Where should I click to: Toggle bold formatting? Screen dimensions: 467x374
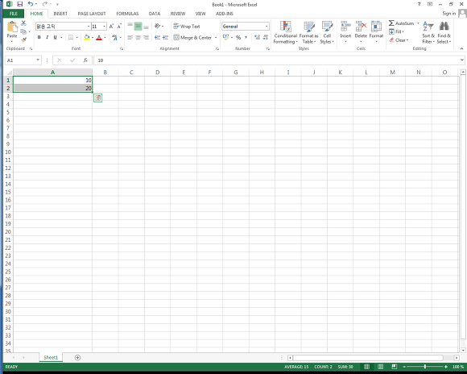(39, 38)
